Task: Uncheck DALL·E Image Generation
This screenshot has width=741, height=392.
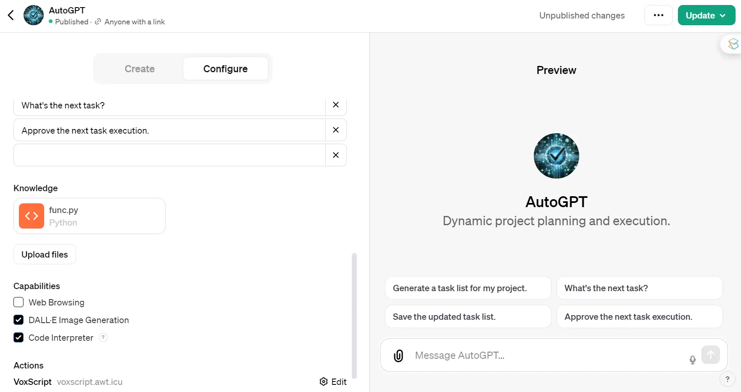Action: [18, 320]
